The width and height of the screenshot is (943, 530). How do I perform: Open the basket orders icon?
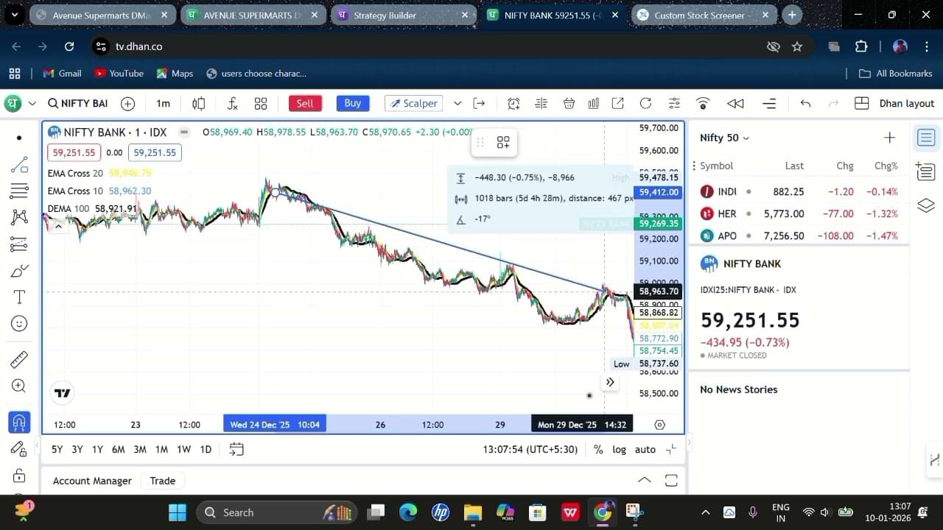point(569,104)
